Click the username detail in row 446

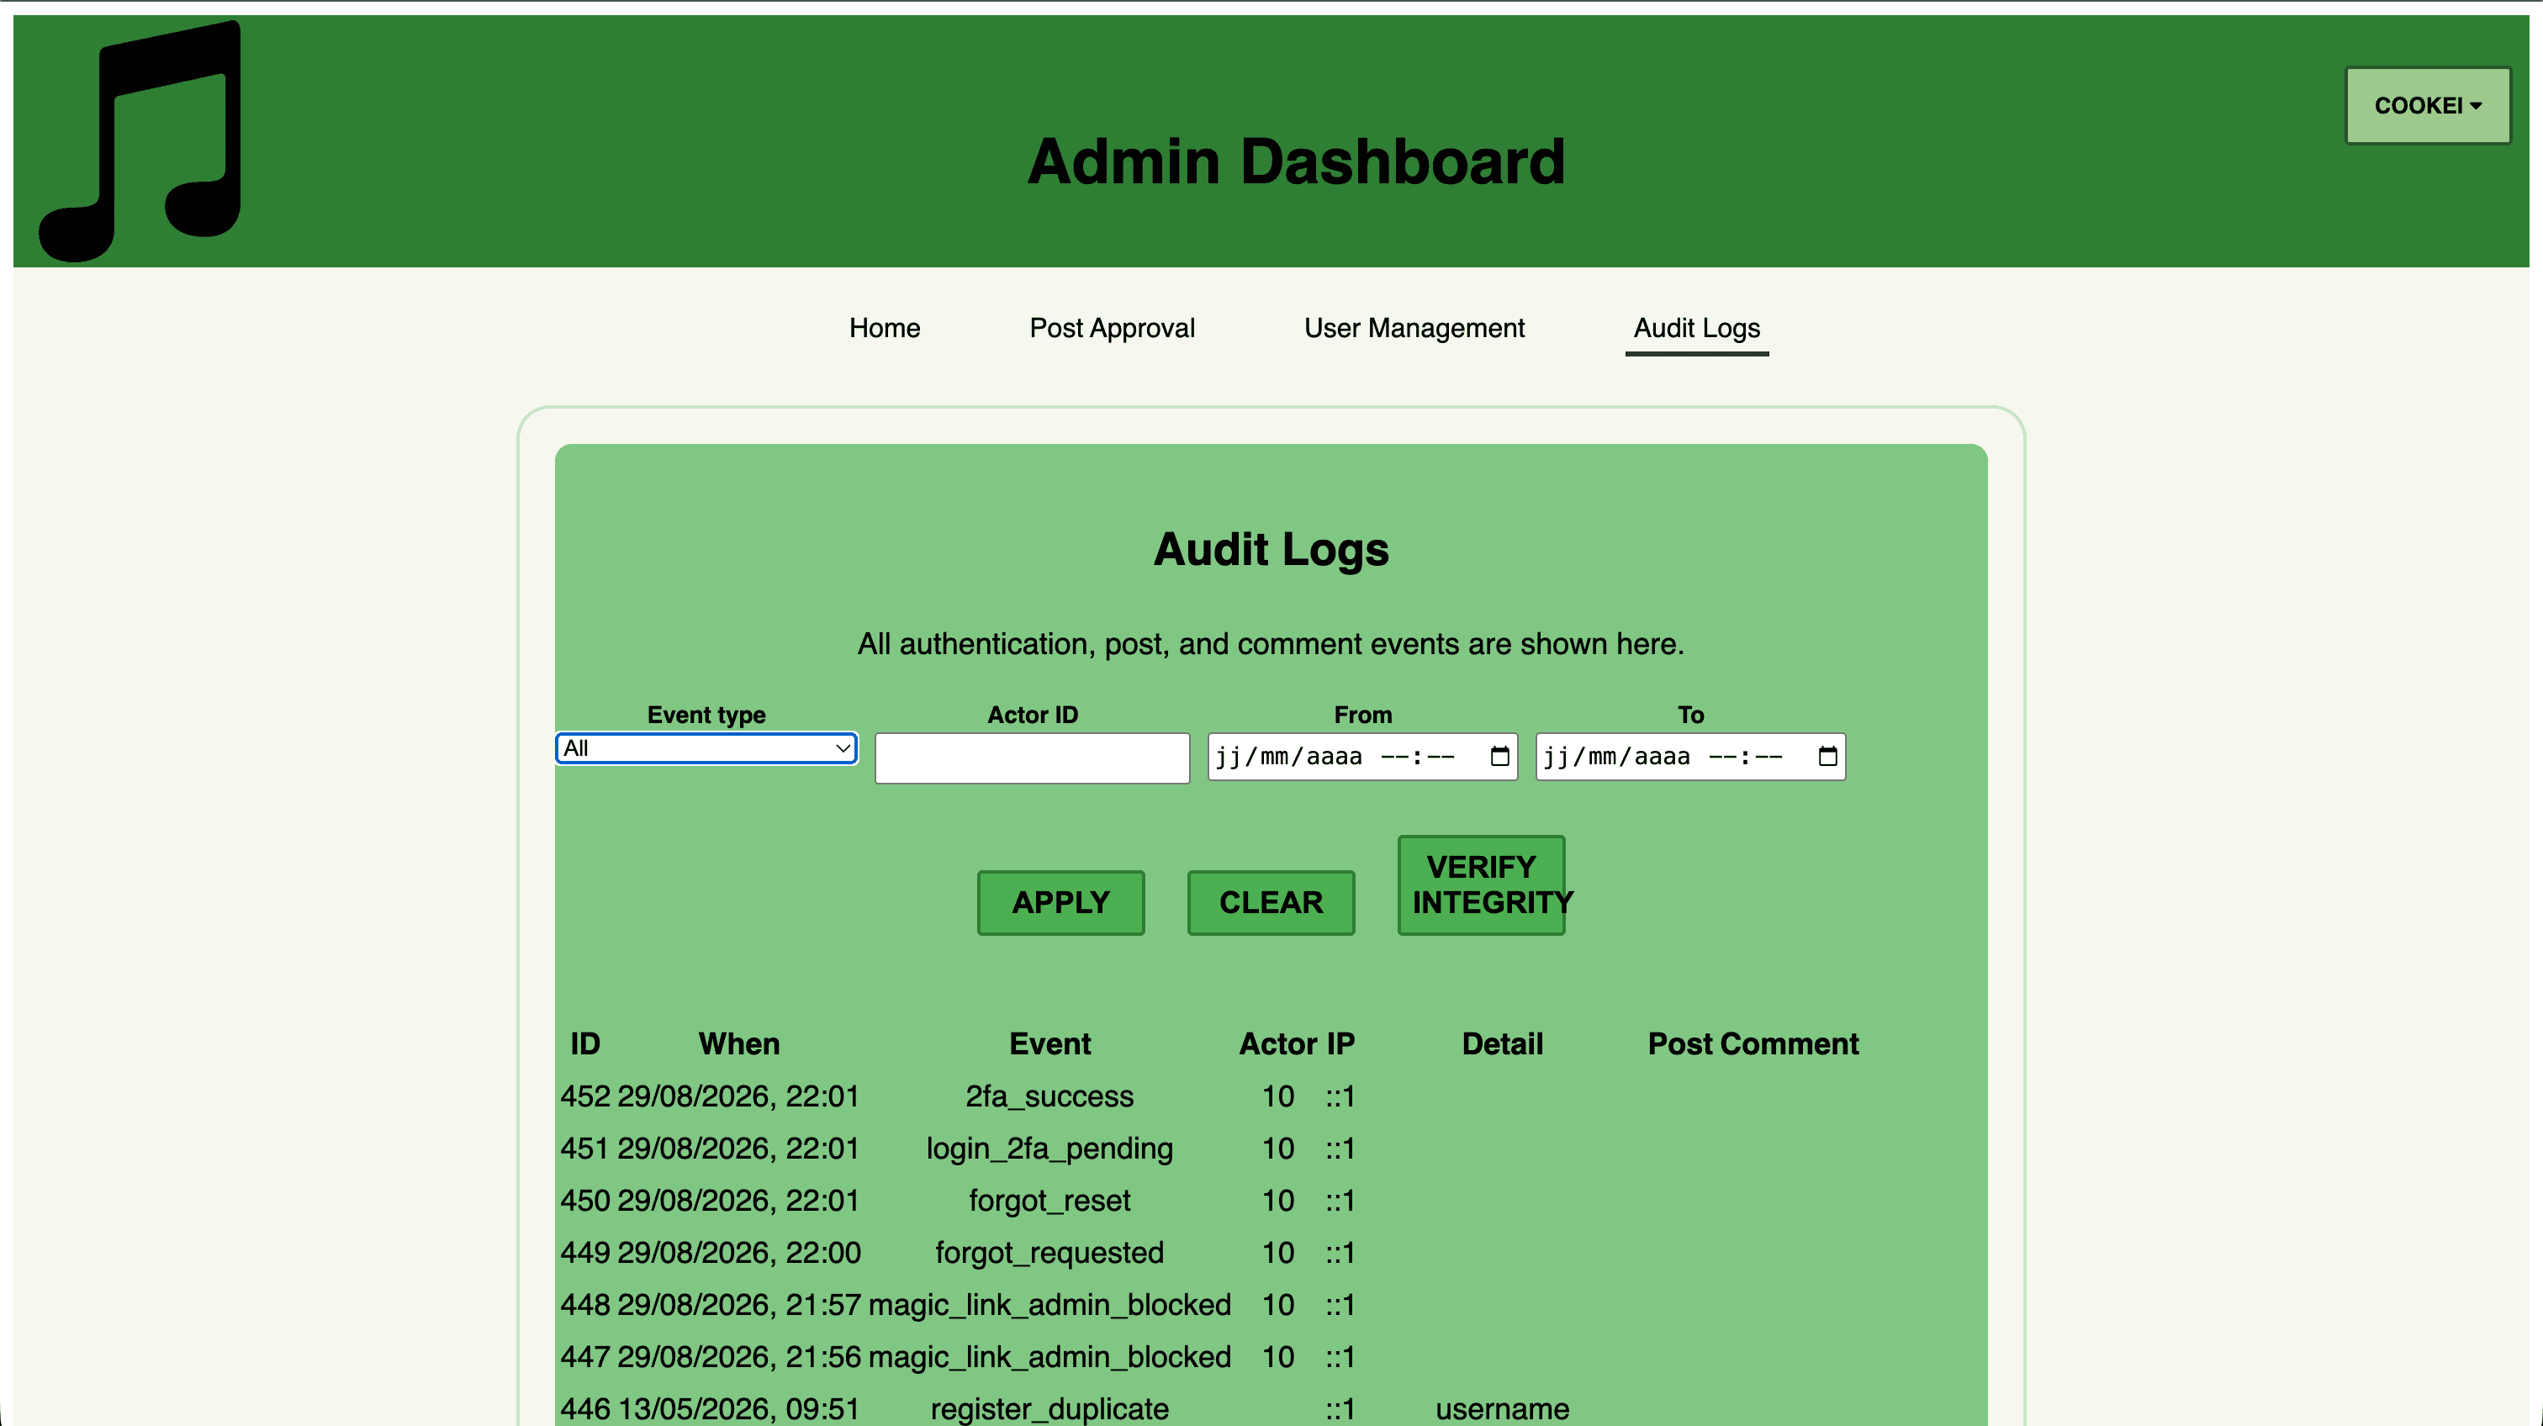(x=1502, y=1409)
